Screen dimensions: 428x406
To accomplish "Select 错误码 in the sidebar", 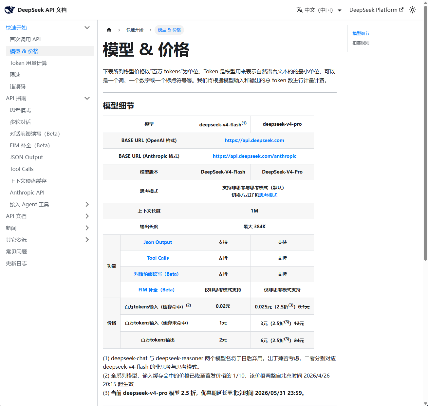I will pyautogui.click(x=18, y=86).
